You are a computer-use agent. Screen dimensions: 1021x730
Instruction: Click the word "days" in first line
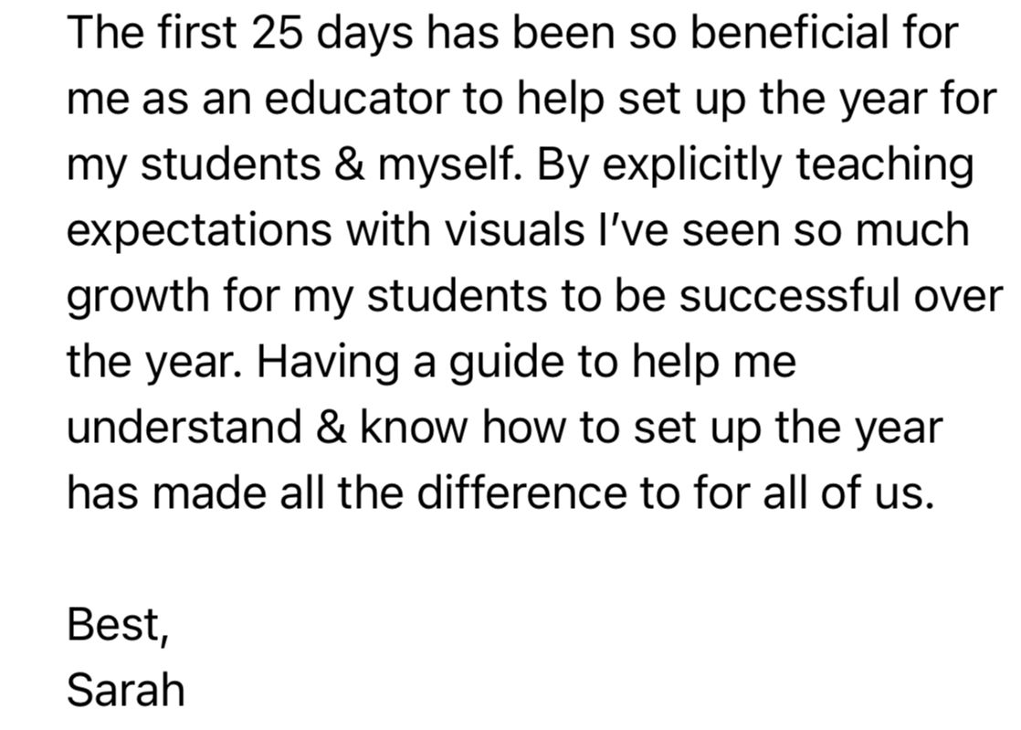pyautogui.click(x=370, y=34)
